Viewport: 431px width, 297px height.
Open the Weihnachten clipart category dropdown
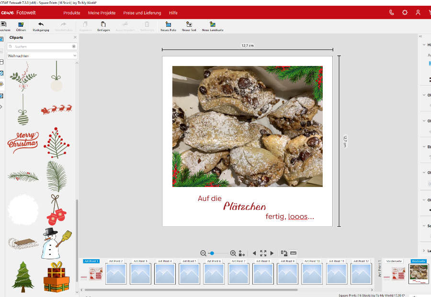click(x=42, y=56)
